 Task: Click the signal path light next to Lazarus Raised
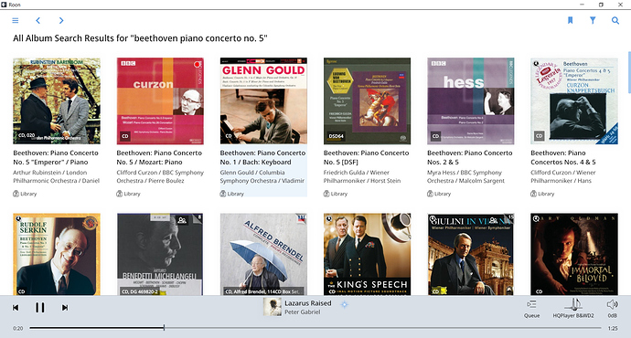pos(344,304)
